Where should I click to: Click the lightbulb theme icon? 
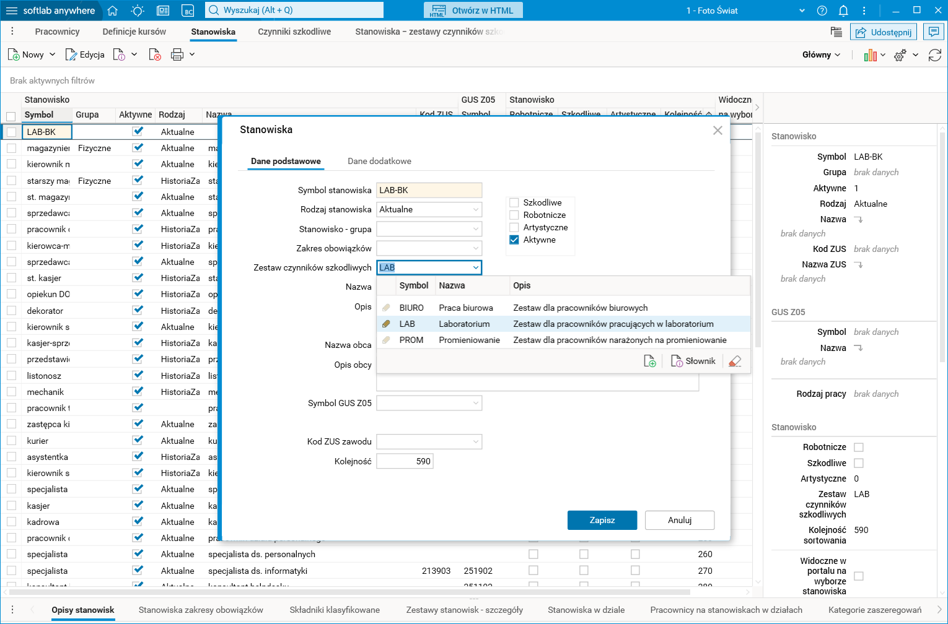point(138,11)
